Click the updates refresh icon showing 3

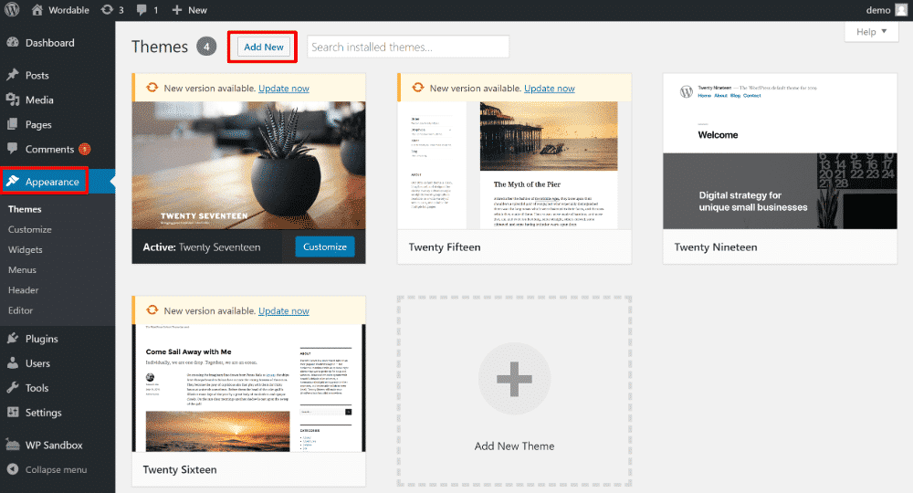click(x=107, y=10)
